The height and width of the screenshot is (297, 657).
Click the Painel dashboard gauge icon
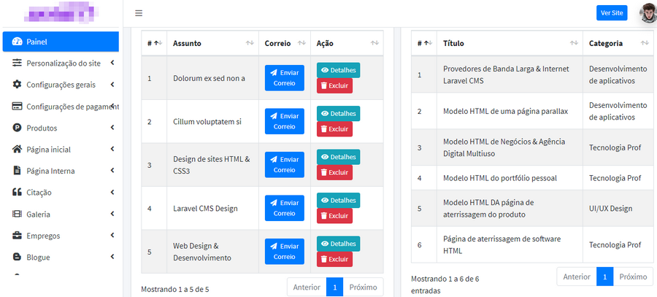point(17,42)
